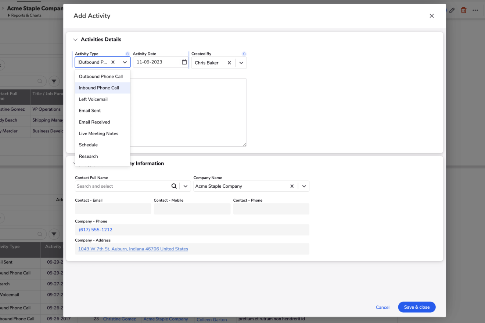Remove Chris Baker from Created By
The width and height of the screenshot is (485, 323).
point(229,63)
